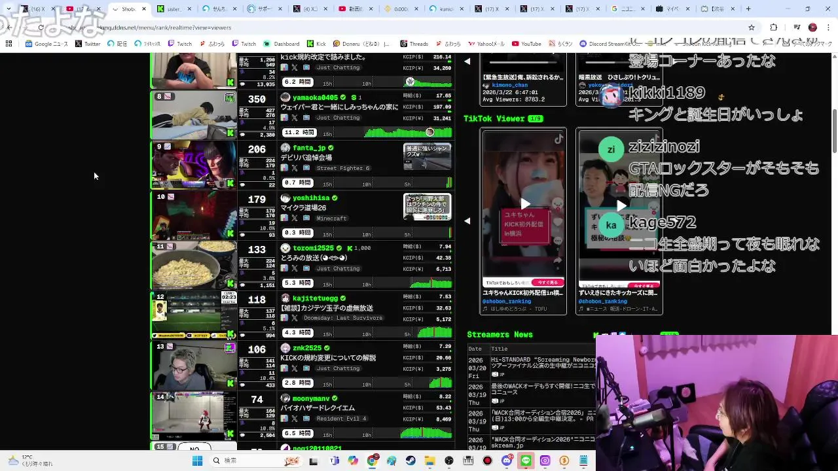Switch to the 'kunio' browser tab
The height and width of the screenshot is (471, 838).
[447, 9]
